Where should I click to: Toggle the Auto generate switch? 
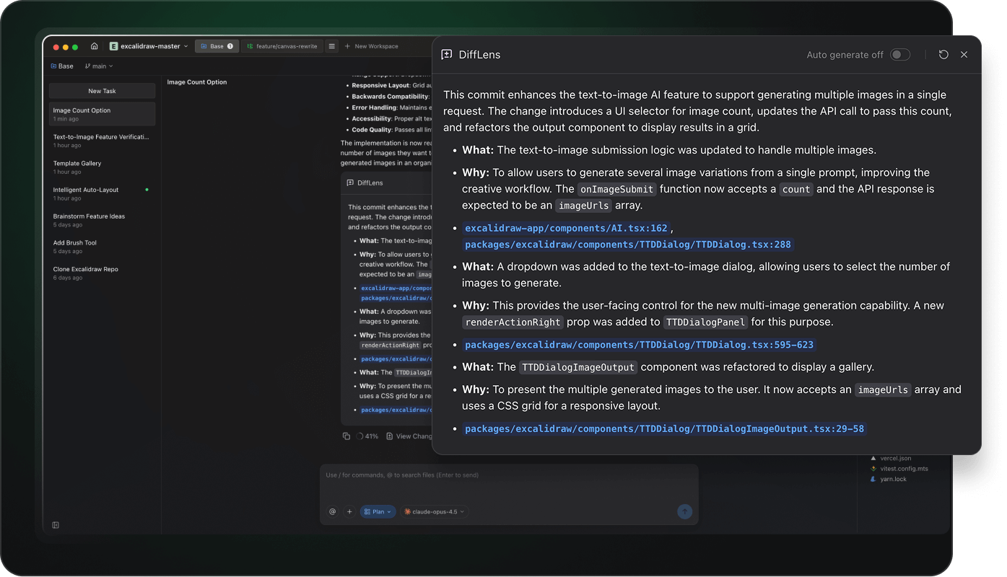click(899, 55)
